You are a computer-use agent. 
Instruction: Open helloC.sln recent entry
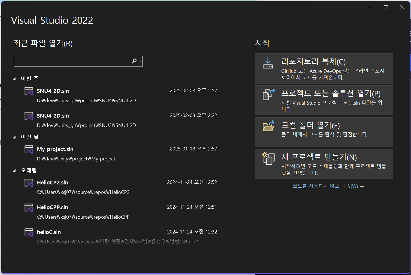click(121, 237)
